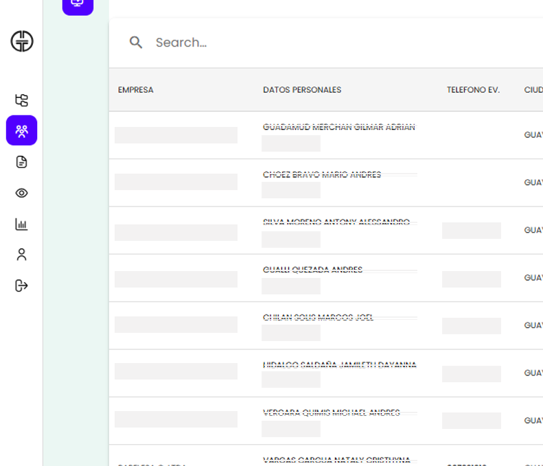
Task: Focus the Search... input field
Action: (309, 43)
